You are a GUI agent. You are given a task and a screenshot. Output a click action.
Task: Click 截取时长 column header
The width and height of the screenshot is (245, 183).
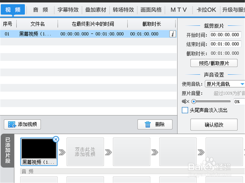click(151, 24)
